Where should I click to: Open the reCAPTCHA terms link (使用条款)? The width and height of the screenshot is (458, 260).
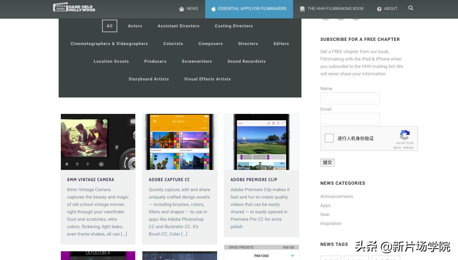(x=408, y=148)
